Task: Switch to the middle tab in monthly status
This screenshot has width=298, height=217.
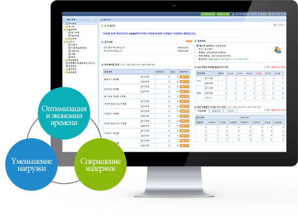Action: tap(216, 111)
